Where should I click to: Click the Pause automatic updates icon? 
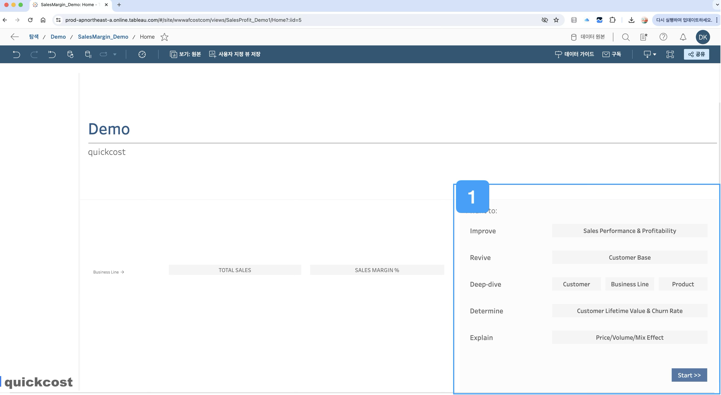click(x=88, y=54)
